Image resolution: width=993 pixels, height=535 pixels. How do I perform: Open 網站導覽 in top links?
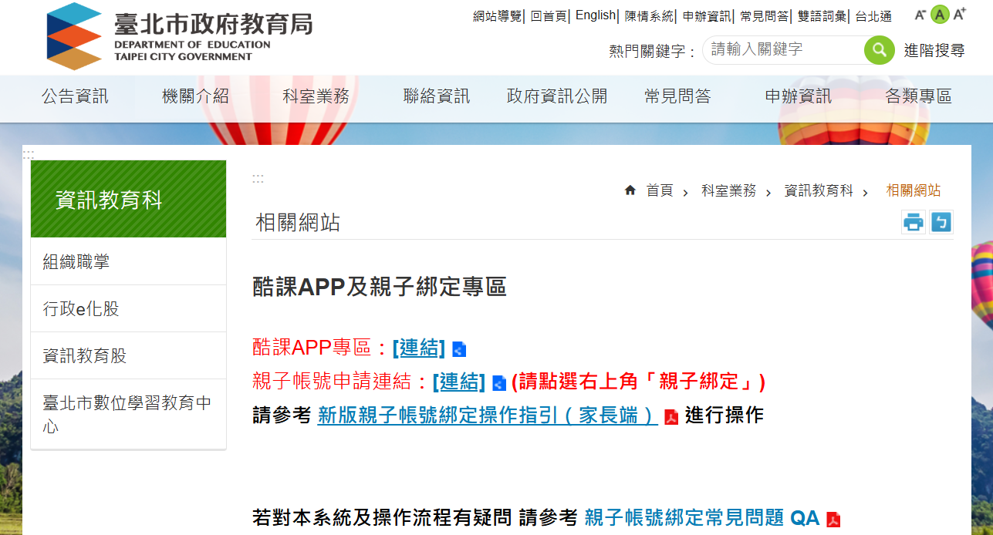(x=497, y=16)
